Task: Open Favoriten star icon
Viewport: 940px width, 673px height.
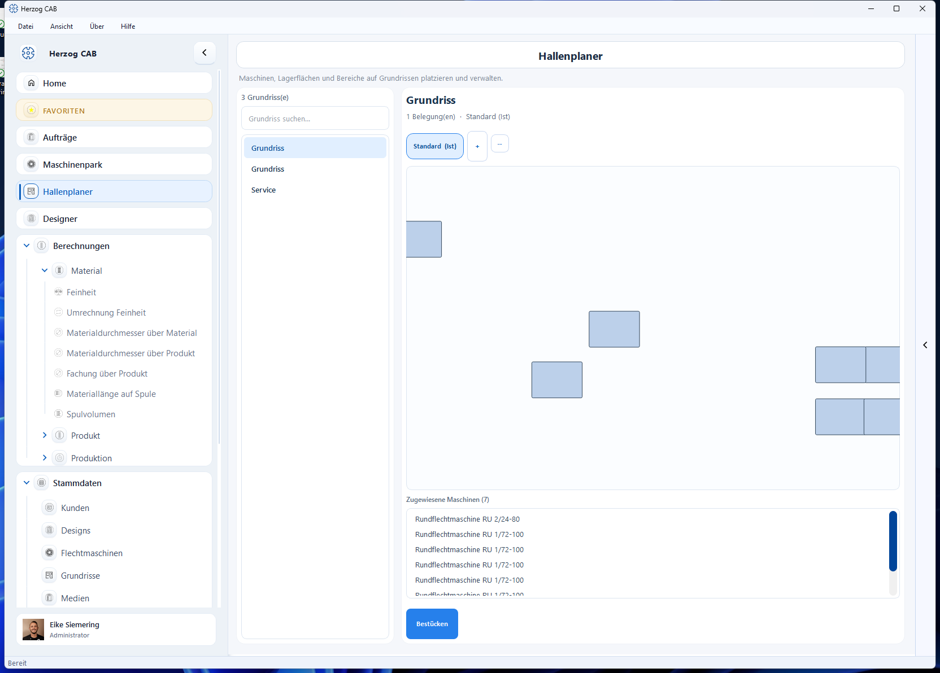Action: (32, 110)
